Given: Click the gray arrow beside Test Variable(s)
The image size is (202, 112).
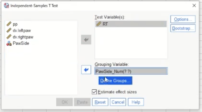Looking at the screenshot, I should [86, 40].
